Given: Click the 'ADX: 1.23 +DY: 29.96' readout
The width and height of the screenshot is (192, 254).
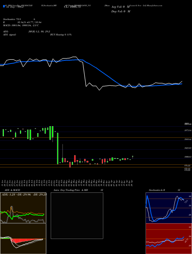Looking at the screenshot, I should (x=16, y=194).
